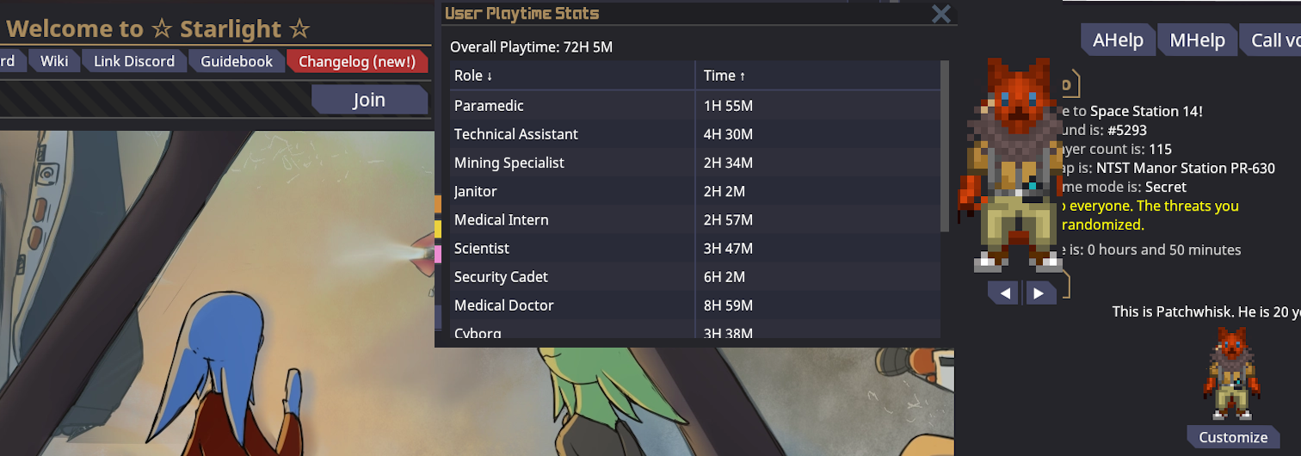Open the Wiki link
The width and height of the screenshot is (1301, 456).
54,61
